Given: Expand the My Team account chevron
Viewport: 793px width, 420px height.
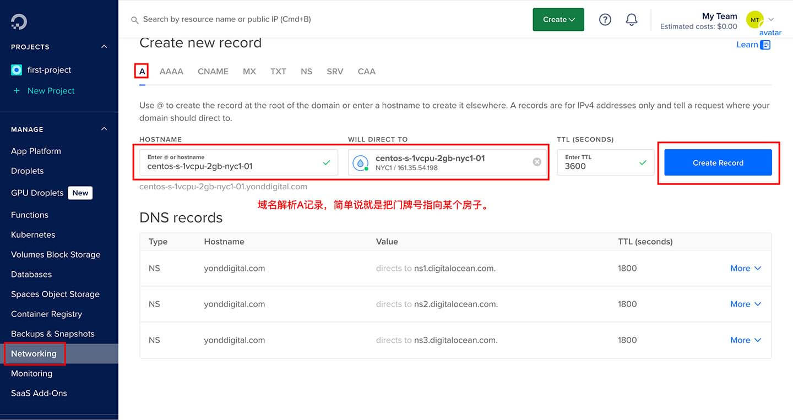Looking at the screenshot, I should [771, 19].
